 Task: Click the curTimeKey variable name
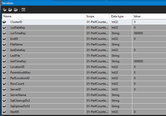tap(18, 33)
